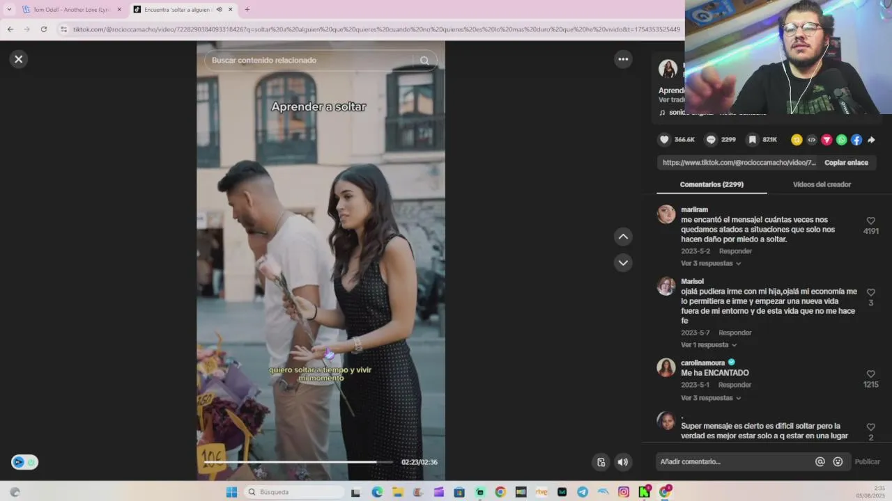
Task: Click the Windows taskbar Búsqueda box
Action: coord(294,492)
